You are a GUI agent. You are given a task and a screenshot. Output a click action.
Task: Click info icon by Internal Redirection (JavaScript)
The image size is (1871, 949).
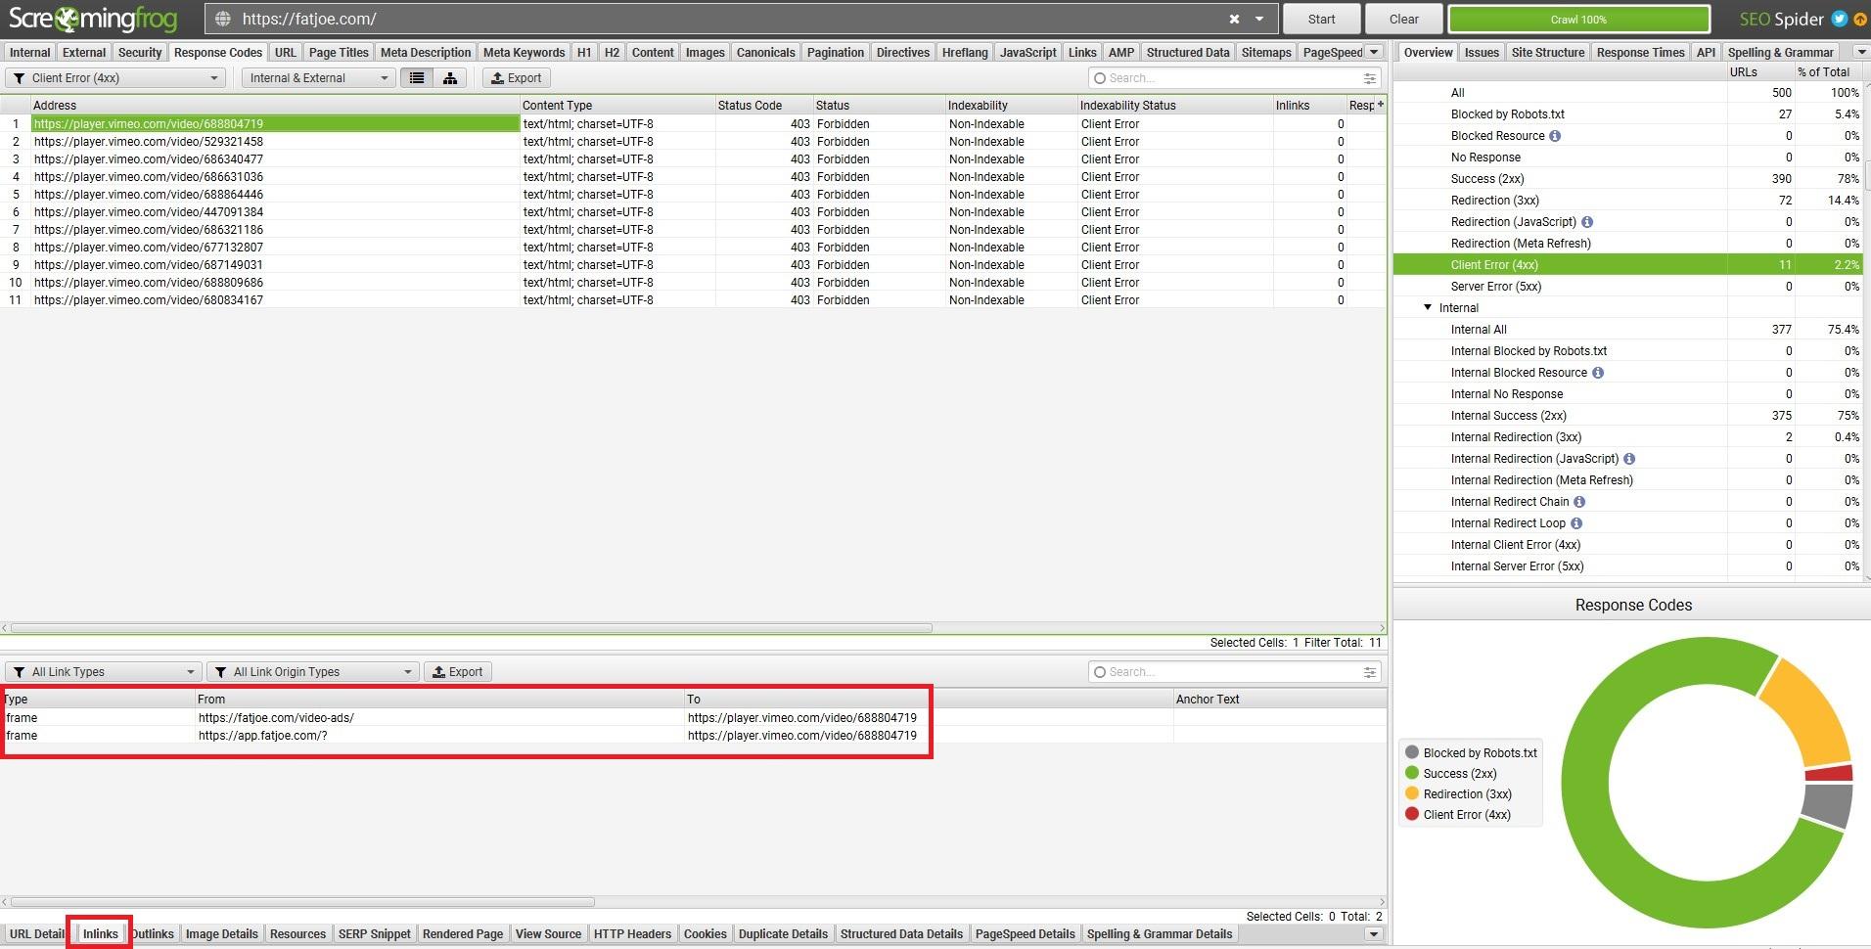click(x=1629, y=459)
